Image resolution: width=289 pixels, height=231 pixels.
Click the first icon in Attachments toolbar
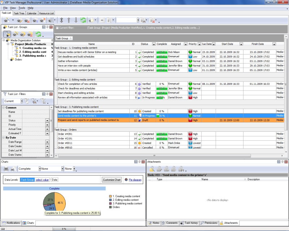(152, 169)
